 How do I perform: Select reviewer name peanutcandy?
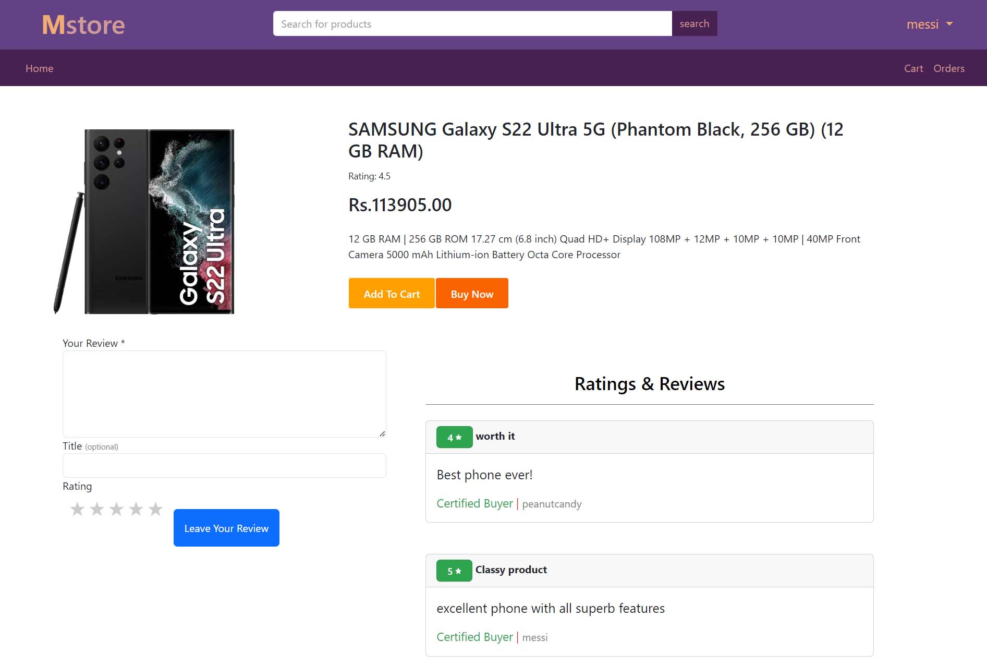552,504
